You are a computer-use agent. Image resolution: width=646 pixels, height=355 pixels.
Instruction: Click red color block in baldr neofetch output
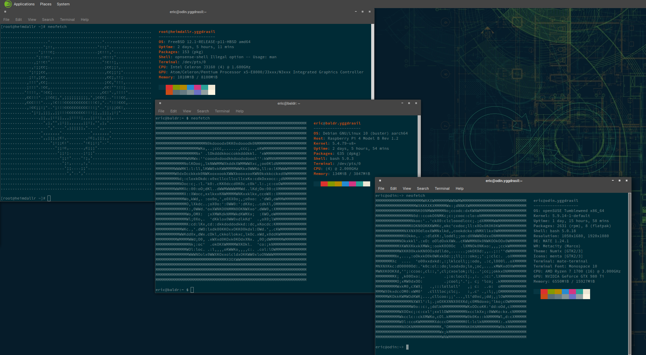tap(324, 184)
